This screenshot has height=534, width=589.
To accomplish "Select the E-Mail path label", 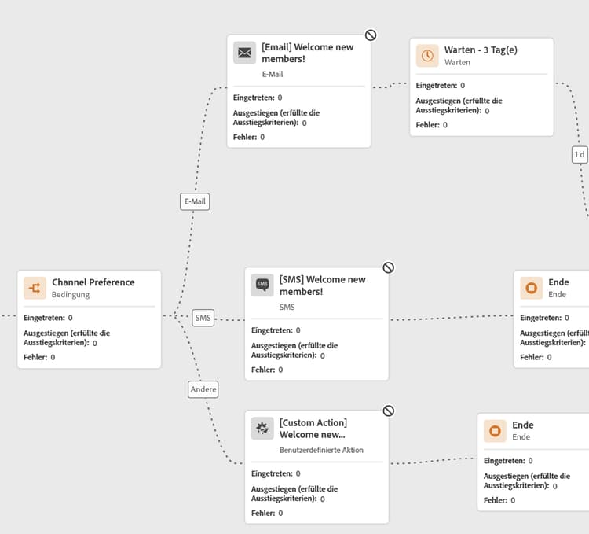I will point(195,201).
